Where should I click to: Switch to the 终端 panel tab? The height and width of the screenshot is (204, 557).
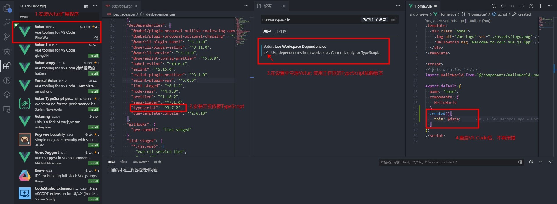tap(157, 162)
